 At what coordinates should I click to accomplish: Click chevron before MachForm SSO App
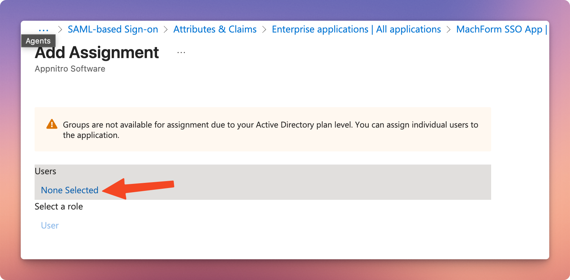(449, 29)
